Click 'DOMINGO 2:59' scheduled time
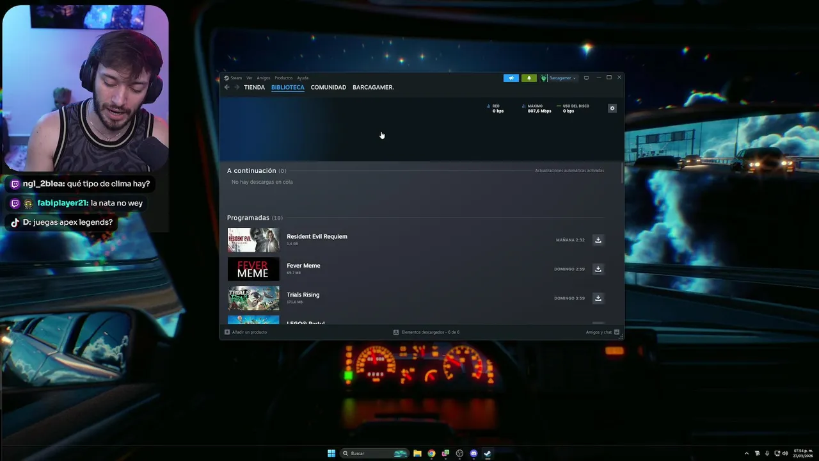 (x=569, y=269)
